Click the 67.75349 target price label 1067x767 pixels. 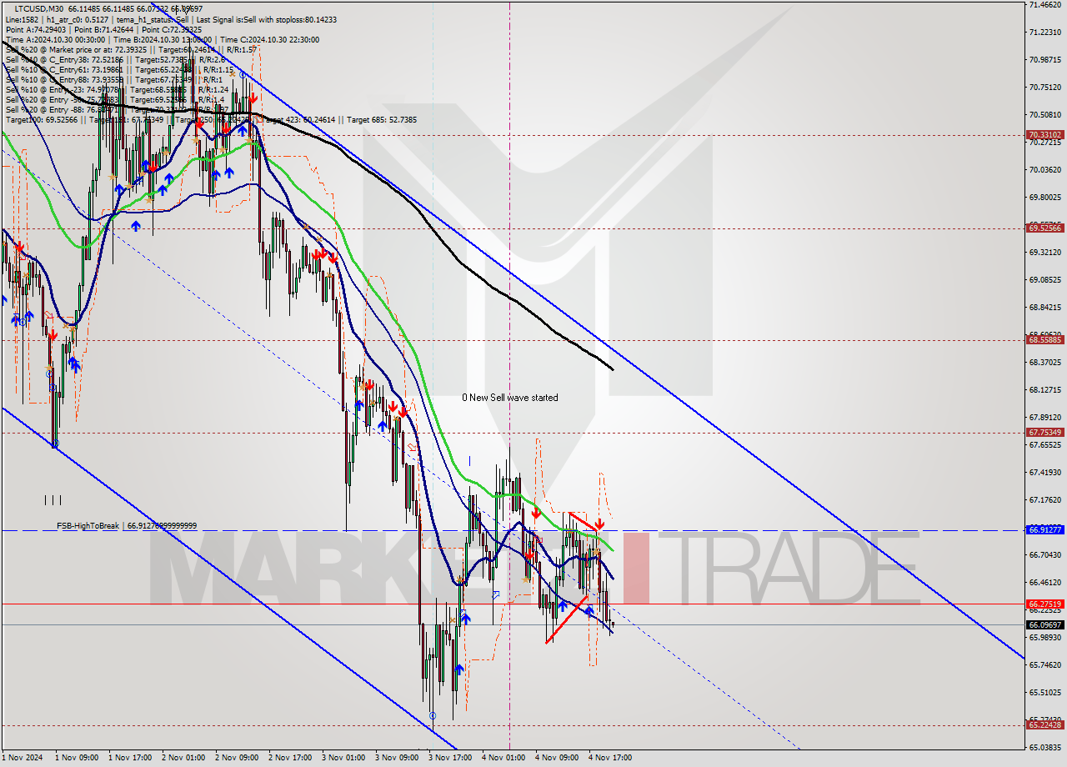1044,432
